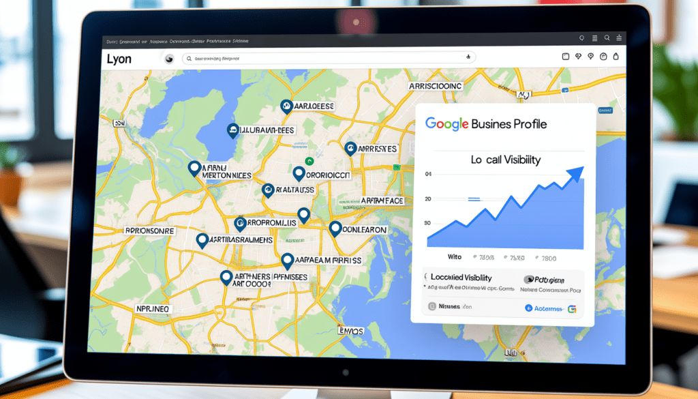Select the ARTHNERS PFENISSES map pin
The image size is (698, 399).
(x=226, y=278)
